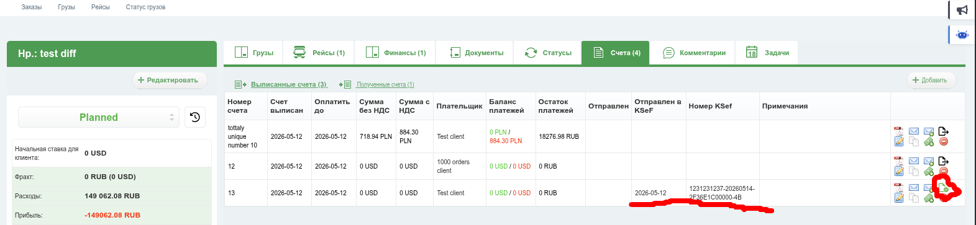The height and width of the screenshot is (225, 976).
Task: Show Выписанные счета (3) list
Action: click(x=288, y=84)
